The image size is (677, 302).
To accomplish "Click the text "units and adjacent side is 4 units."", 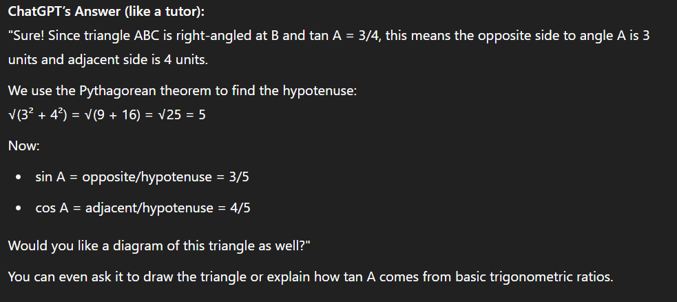I will [x=108, y=59].
